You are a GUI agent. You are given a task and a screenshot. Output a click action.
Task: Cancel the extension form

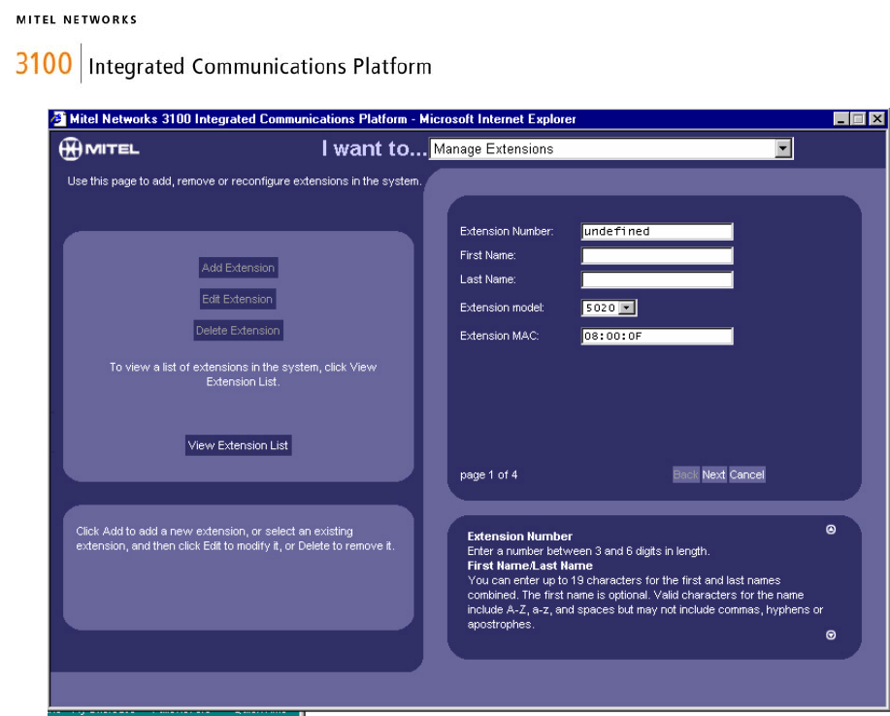coord(746,474)
